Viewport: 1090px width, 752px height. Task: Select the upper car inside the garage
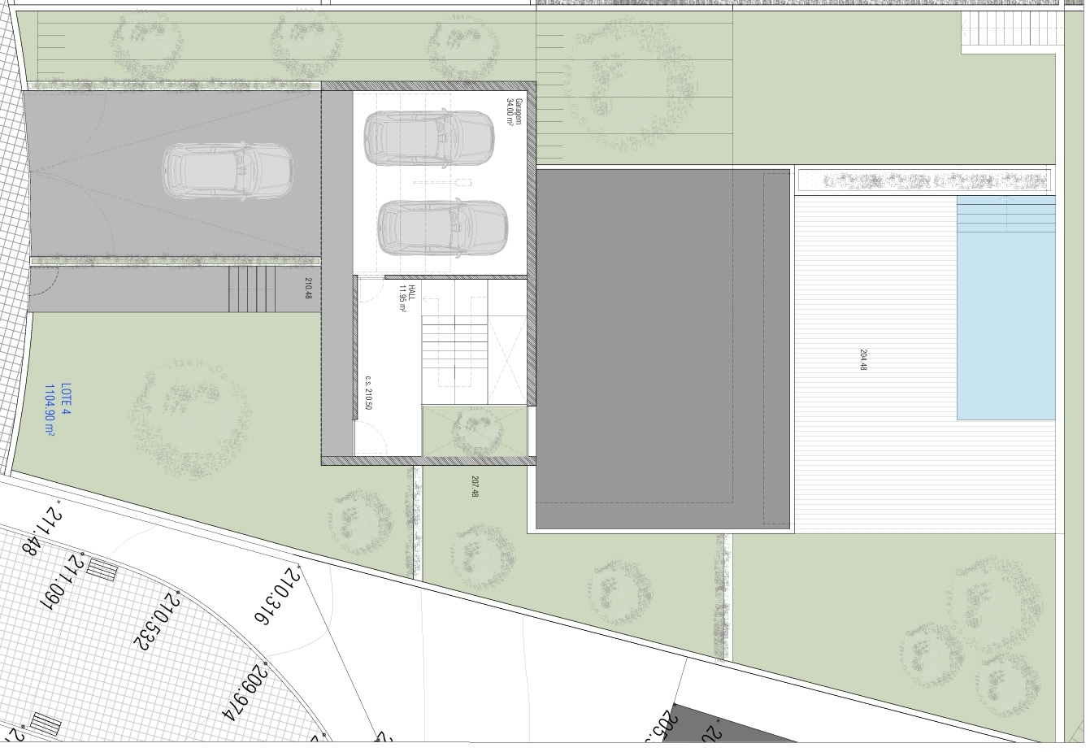coord(428,137)
